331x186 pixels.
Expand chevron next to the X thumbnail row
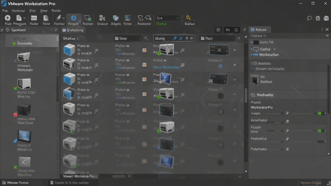235,50
